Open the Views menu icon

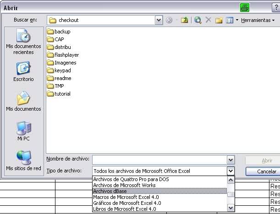pyautogui.click(x=230, y=20)
